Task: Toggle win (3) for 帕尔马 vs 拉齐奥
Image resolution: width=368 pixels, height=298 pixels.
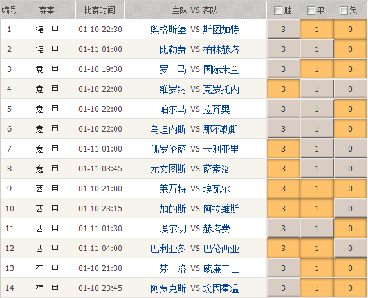Action: point(284,109)
